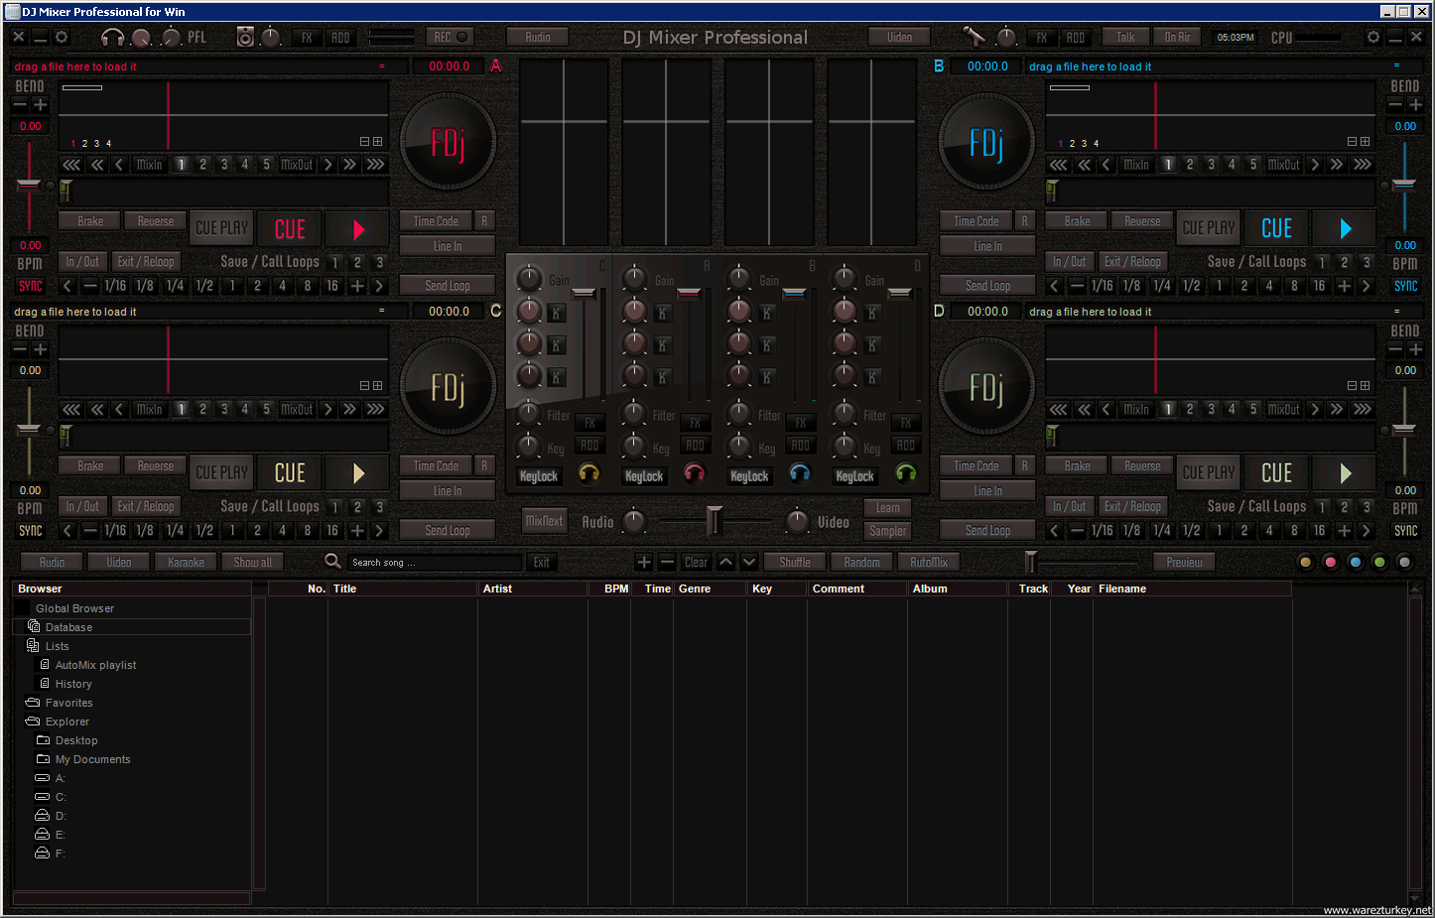
Task: Click the Show all tab
Action: 252,562
